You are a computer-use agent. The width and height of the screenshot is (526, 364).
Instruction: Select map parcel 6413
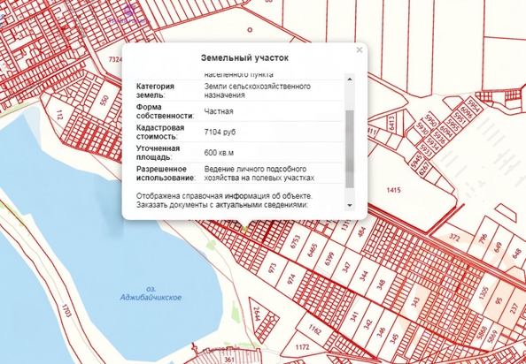point(391,124)
